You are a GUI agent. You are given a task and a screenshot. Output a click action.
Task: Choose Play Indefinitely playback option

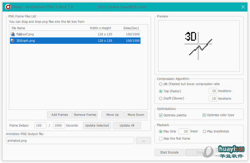coord(204,131)
